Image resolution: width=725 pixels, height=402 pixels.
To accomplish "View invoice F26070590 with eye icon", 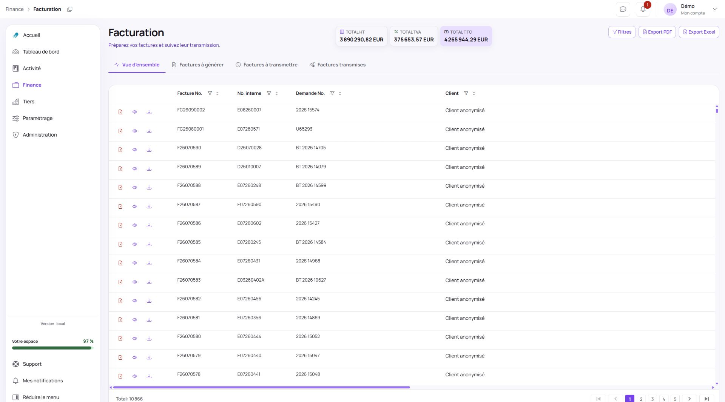I will (135, 150).
